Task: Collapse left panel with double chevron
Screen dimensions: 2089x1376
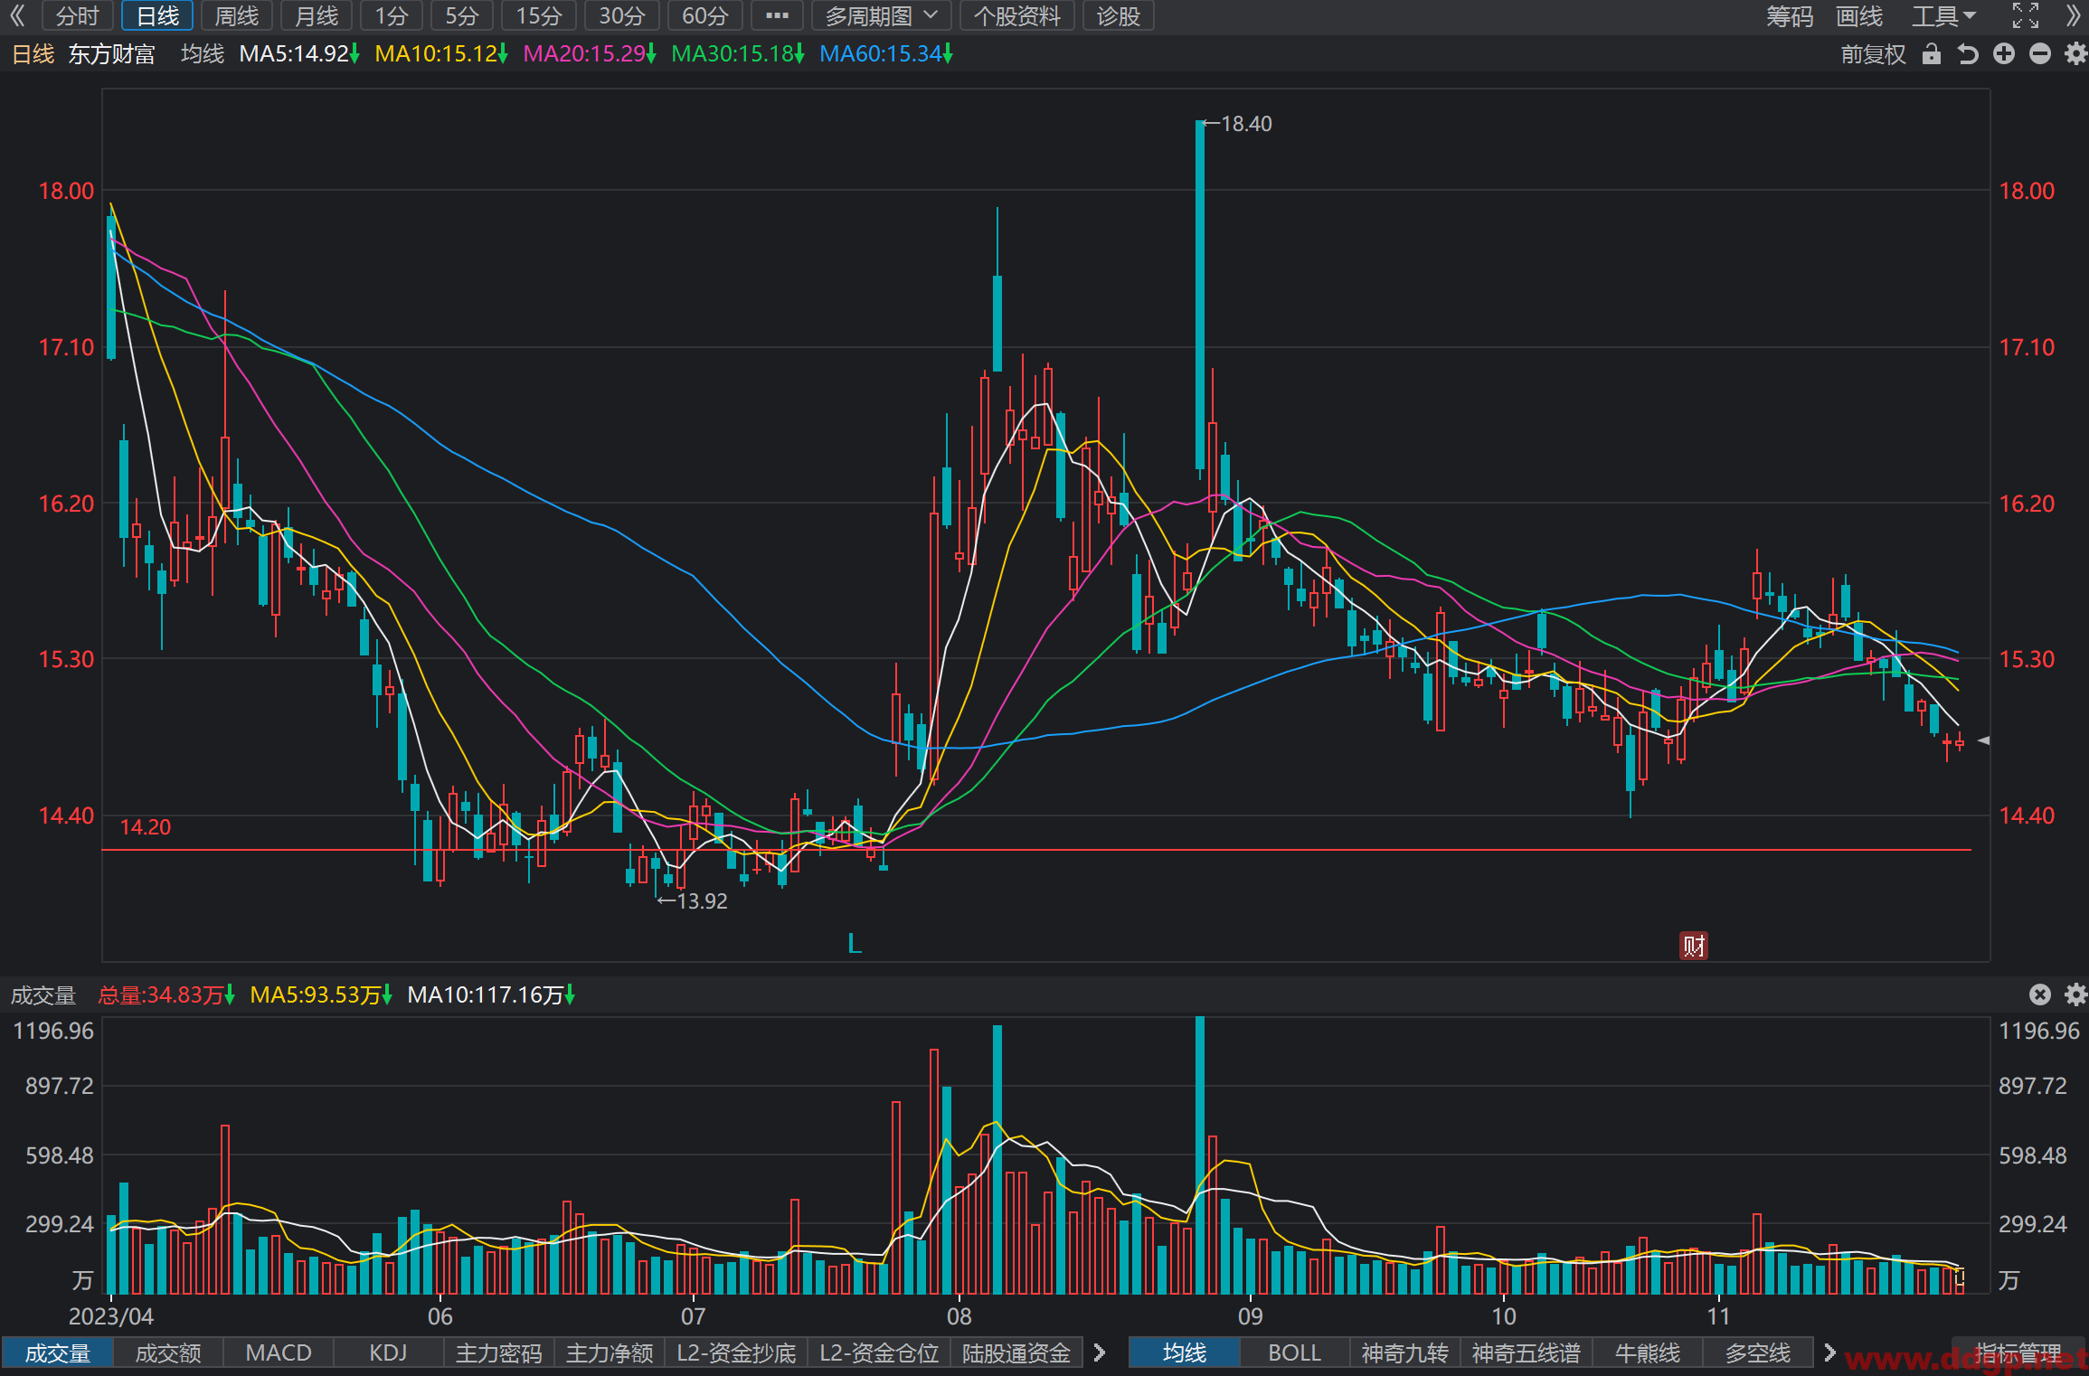Action: (x=17, y=15)
